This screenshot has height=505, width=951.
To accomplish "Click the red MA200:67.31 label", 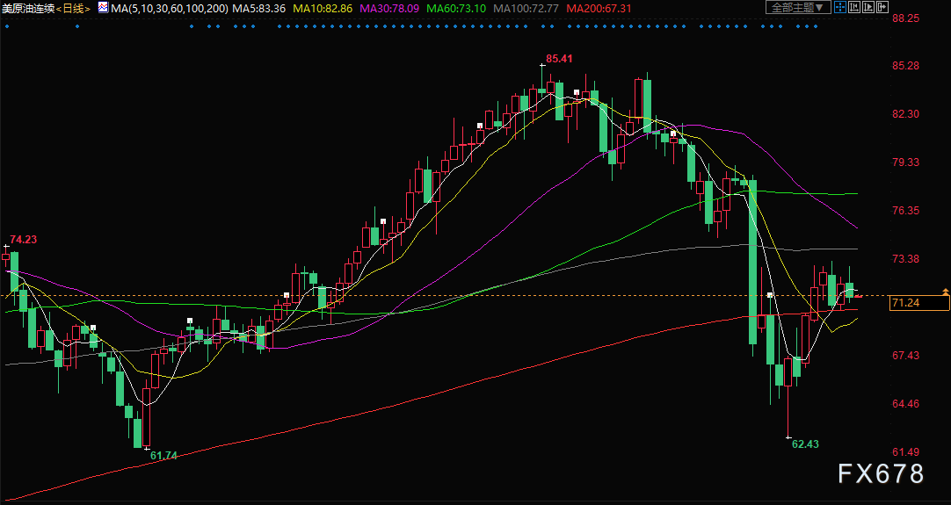I will pos(599,8).
